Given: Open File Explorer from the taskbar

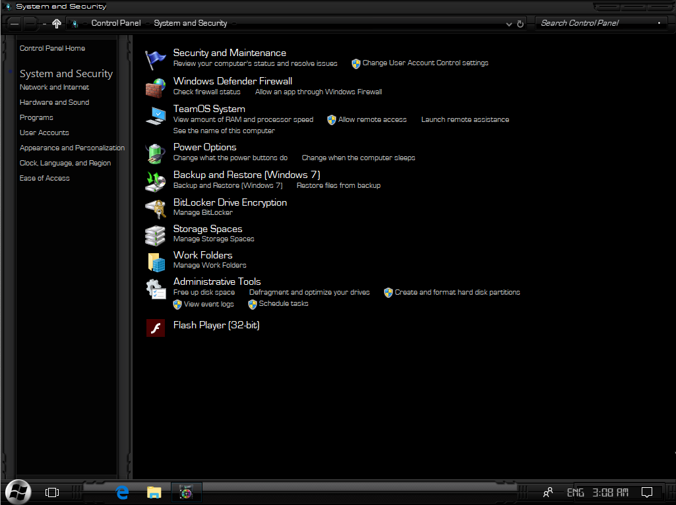Looking at the screenshot, I should click(x=154, y=492).
